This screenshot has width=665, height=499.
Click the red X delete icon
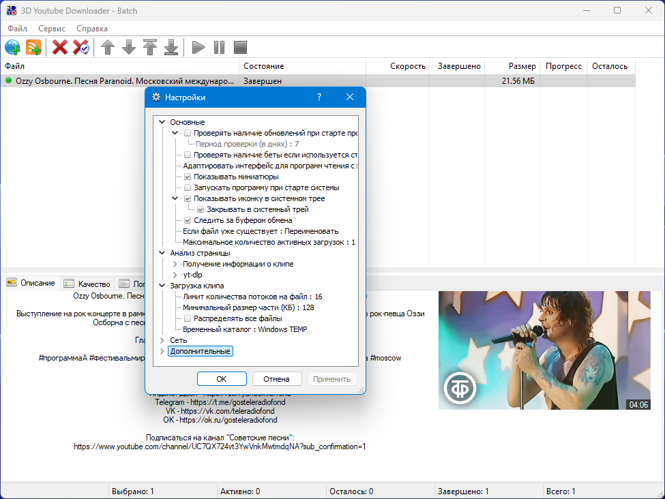click(60, 47)
